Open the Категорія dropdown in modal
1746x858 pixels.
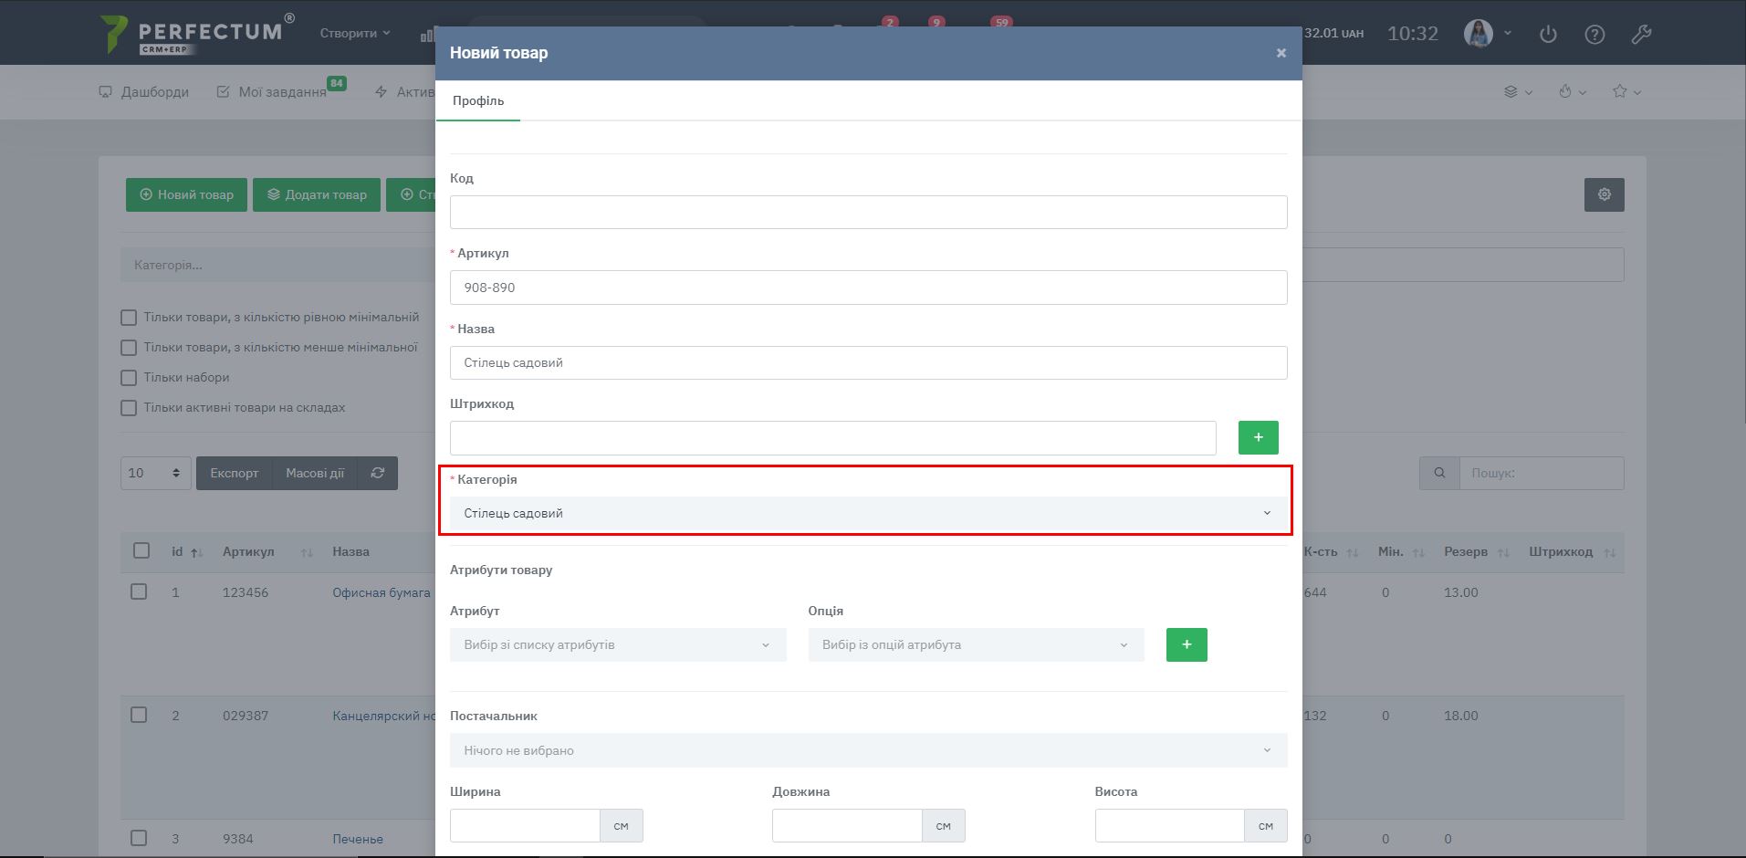click(x=867, y=514)
